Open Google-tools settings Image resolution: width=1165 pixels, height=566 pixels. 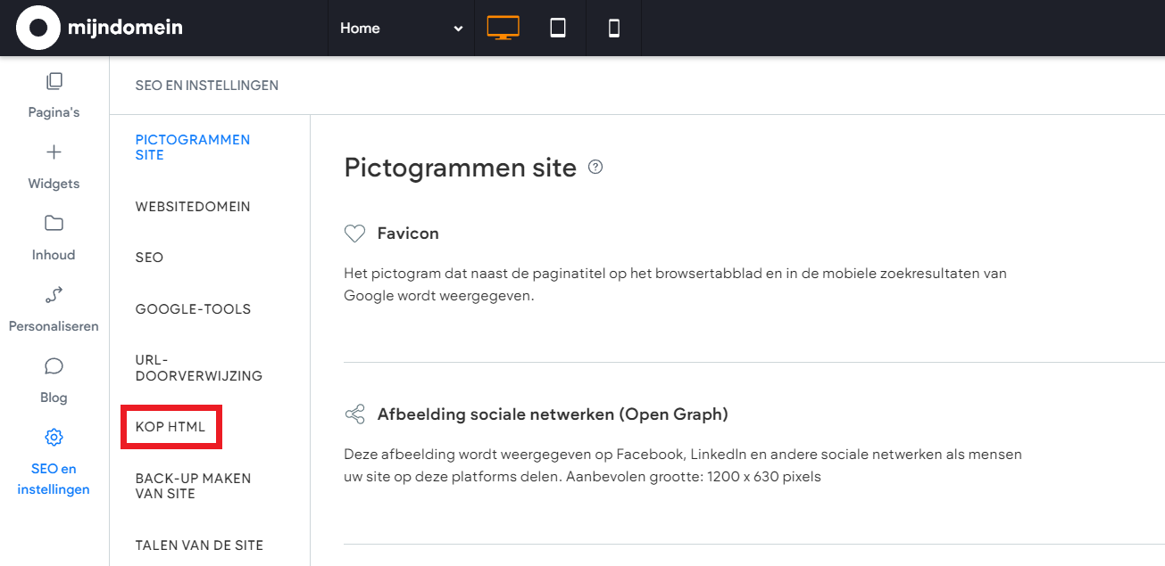pos(193,309)
